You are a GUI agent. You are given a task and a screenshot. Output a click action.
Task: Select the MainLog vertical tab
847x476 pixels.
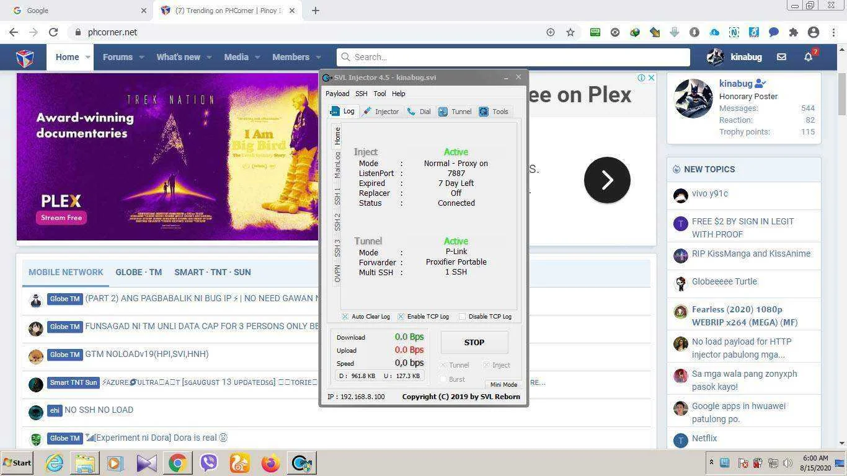click(337, 165)
